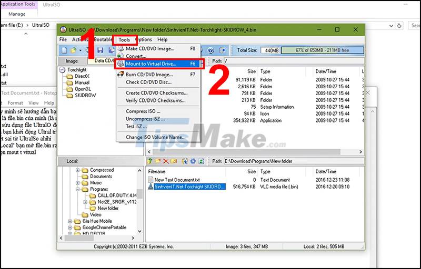
Task: Expand the Gia Hue Mobile node
Action: (x=70, y=221)
